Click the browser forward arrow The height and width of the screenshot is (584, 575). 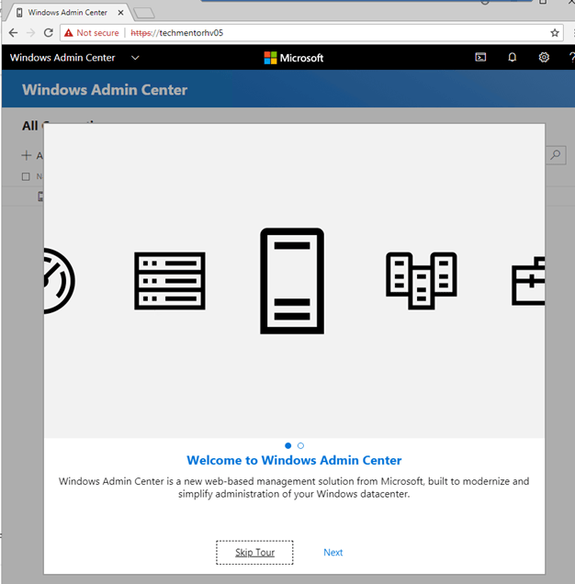[30, 33]
